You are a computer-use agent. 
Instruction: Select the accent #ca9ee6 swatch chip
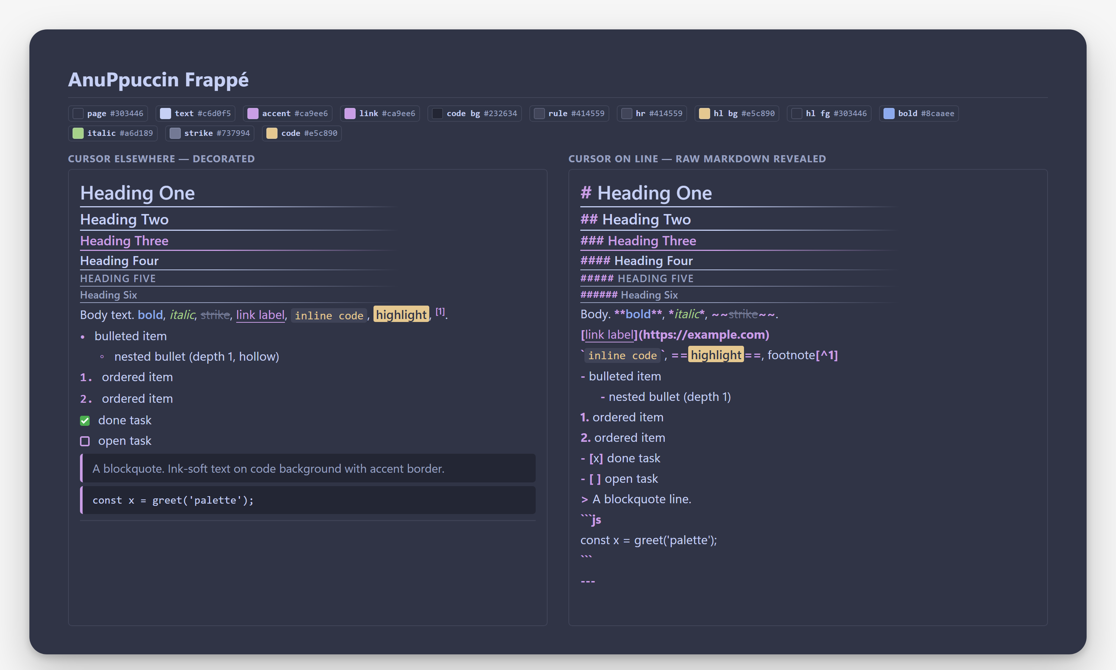click(x=288, y=113)
